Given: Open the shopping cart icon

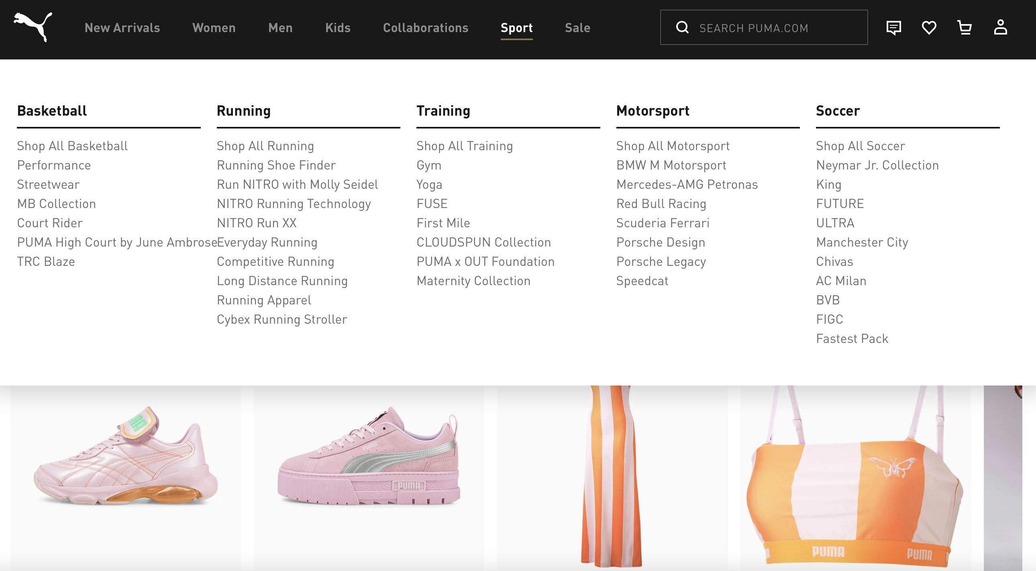Looking at the screenshot, I should click(x=965, y=28).
